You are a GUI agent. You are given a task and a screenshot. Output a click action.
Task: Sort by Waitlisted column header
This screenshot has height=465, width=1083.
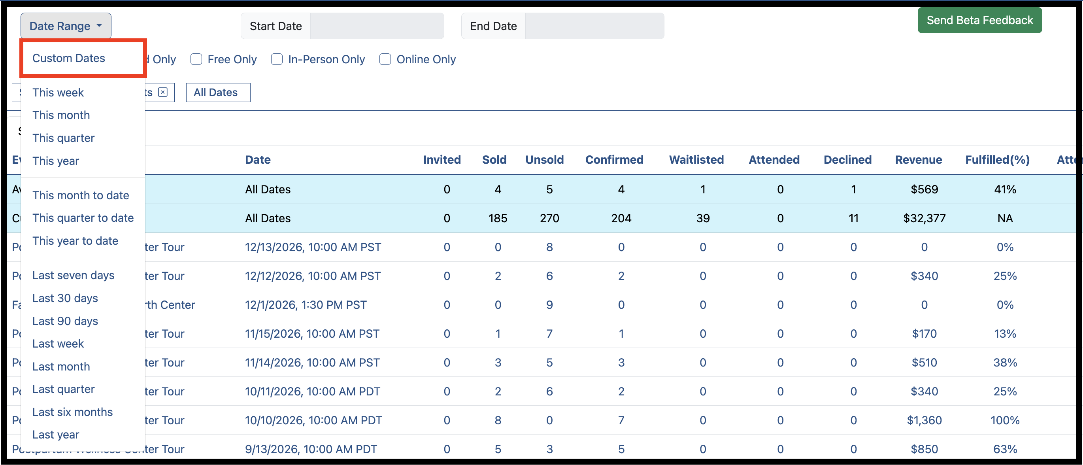pos(696,160)
